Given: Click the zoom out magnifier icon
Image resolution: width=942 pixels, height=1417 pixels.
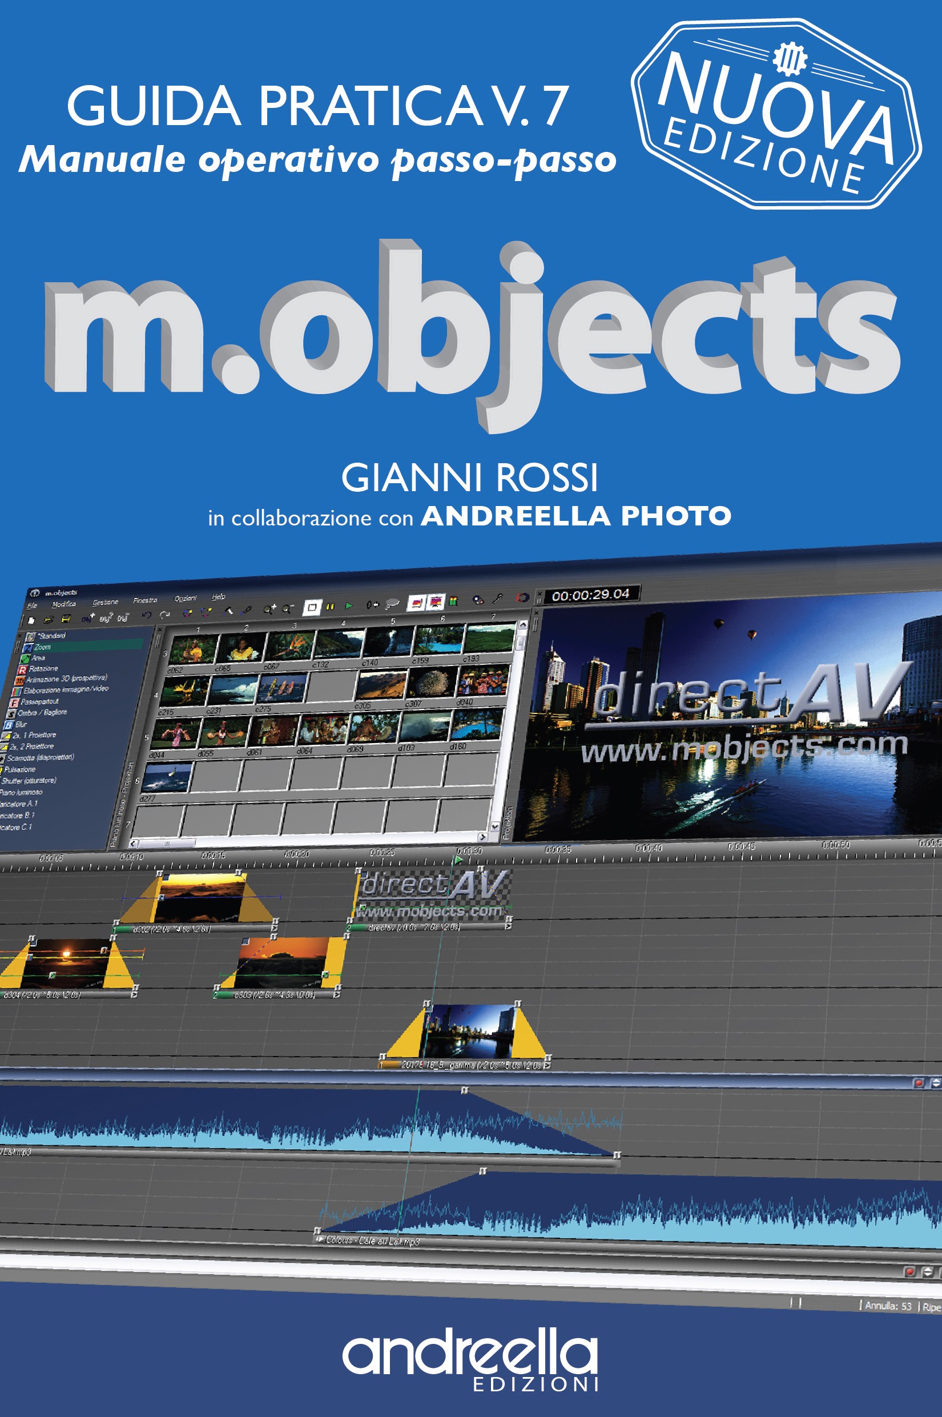Looking at the screenshot, I should coord(287,608).
